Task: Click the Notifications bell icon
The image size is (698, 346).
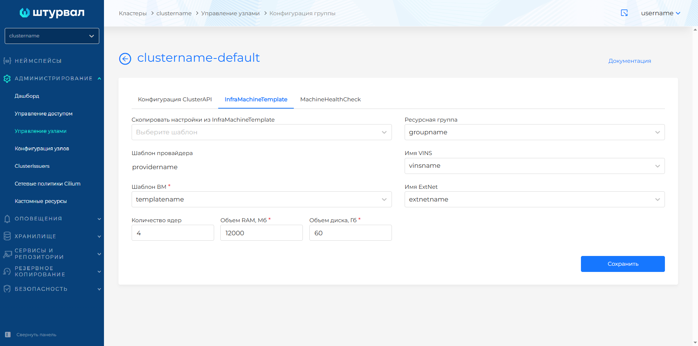Action: (7, 219)
